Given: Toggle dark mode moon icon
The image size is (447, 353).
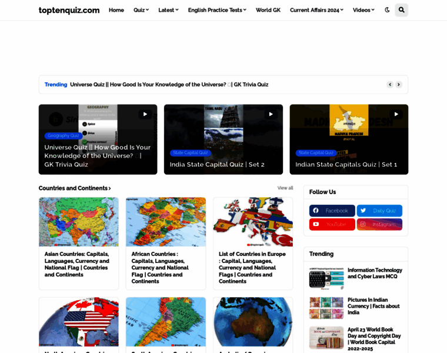Looking at the screenshot, I should [387, 10].
